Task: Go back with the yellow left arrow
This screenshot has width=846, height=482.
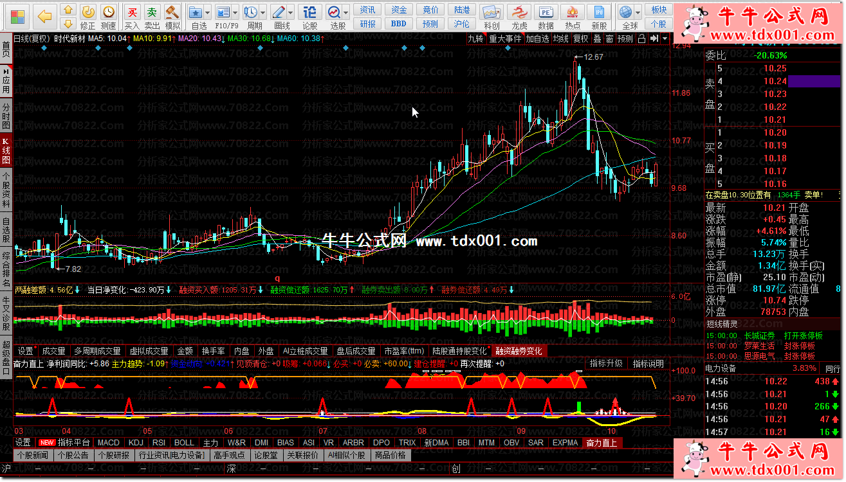Action: [x=45, y=16]
